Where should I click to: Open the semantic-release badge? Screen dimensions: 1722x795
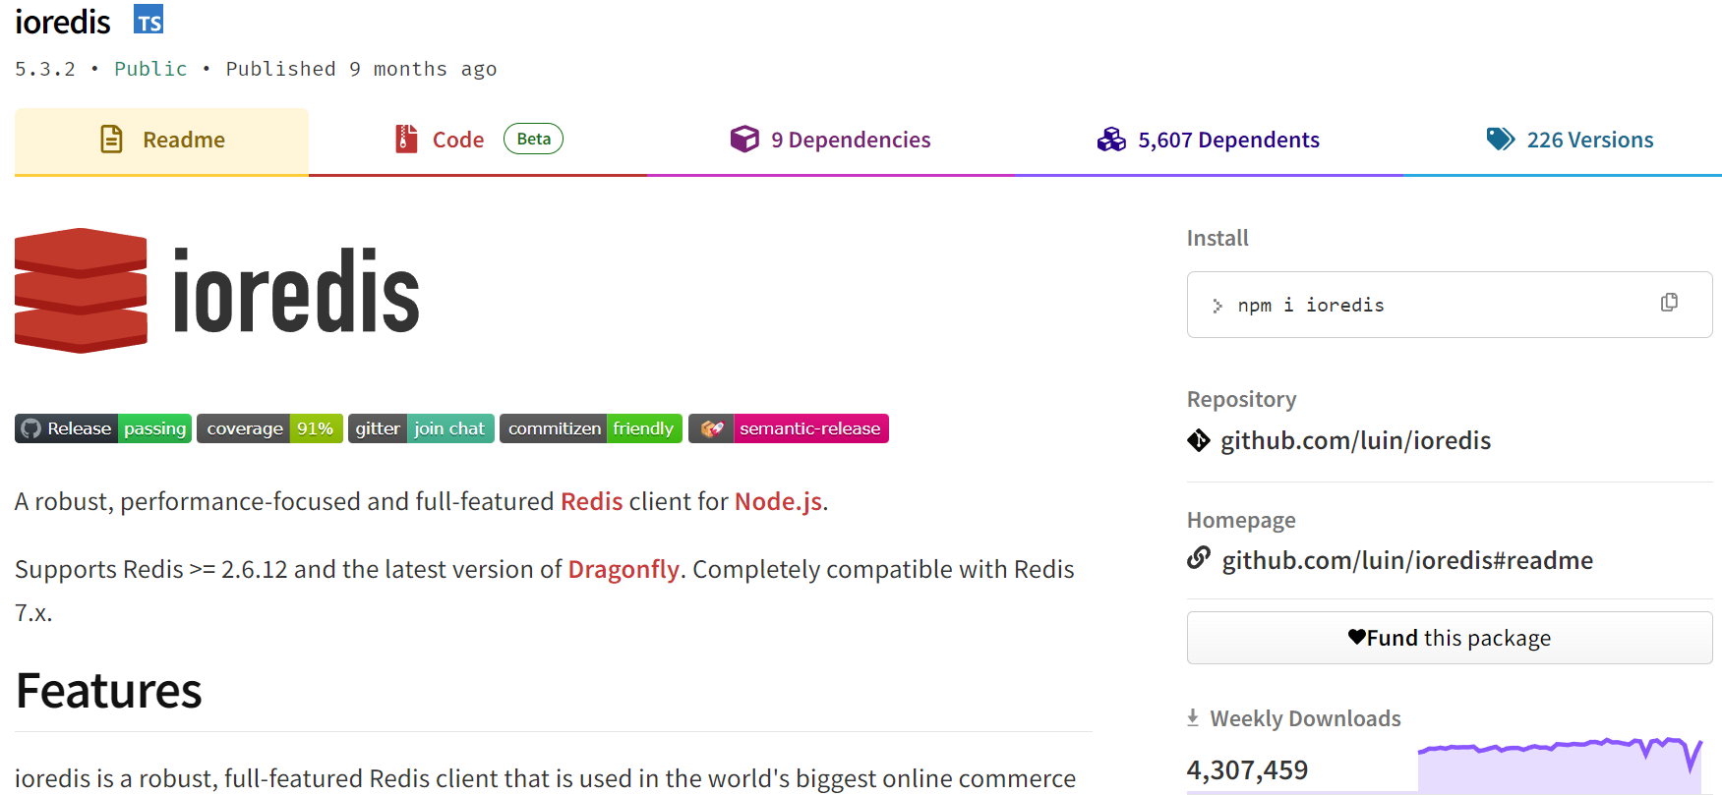click(x=789, y=428)
